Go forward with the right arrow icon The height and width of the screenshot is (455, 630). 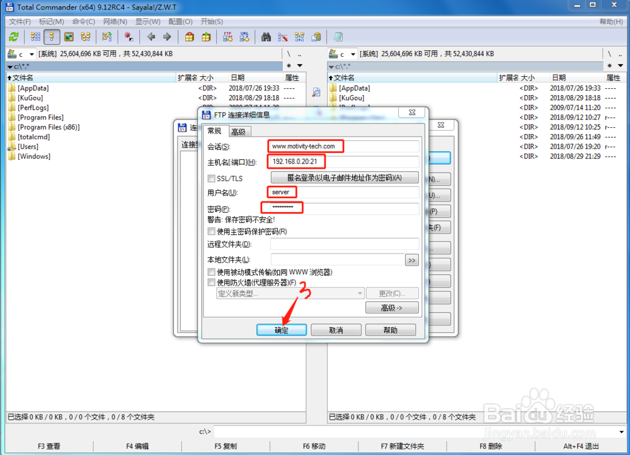tap(167, 37)
